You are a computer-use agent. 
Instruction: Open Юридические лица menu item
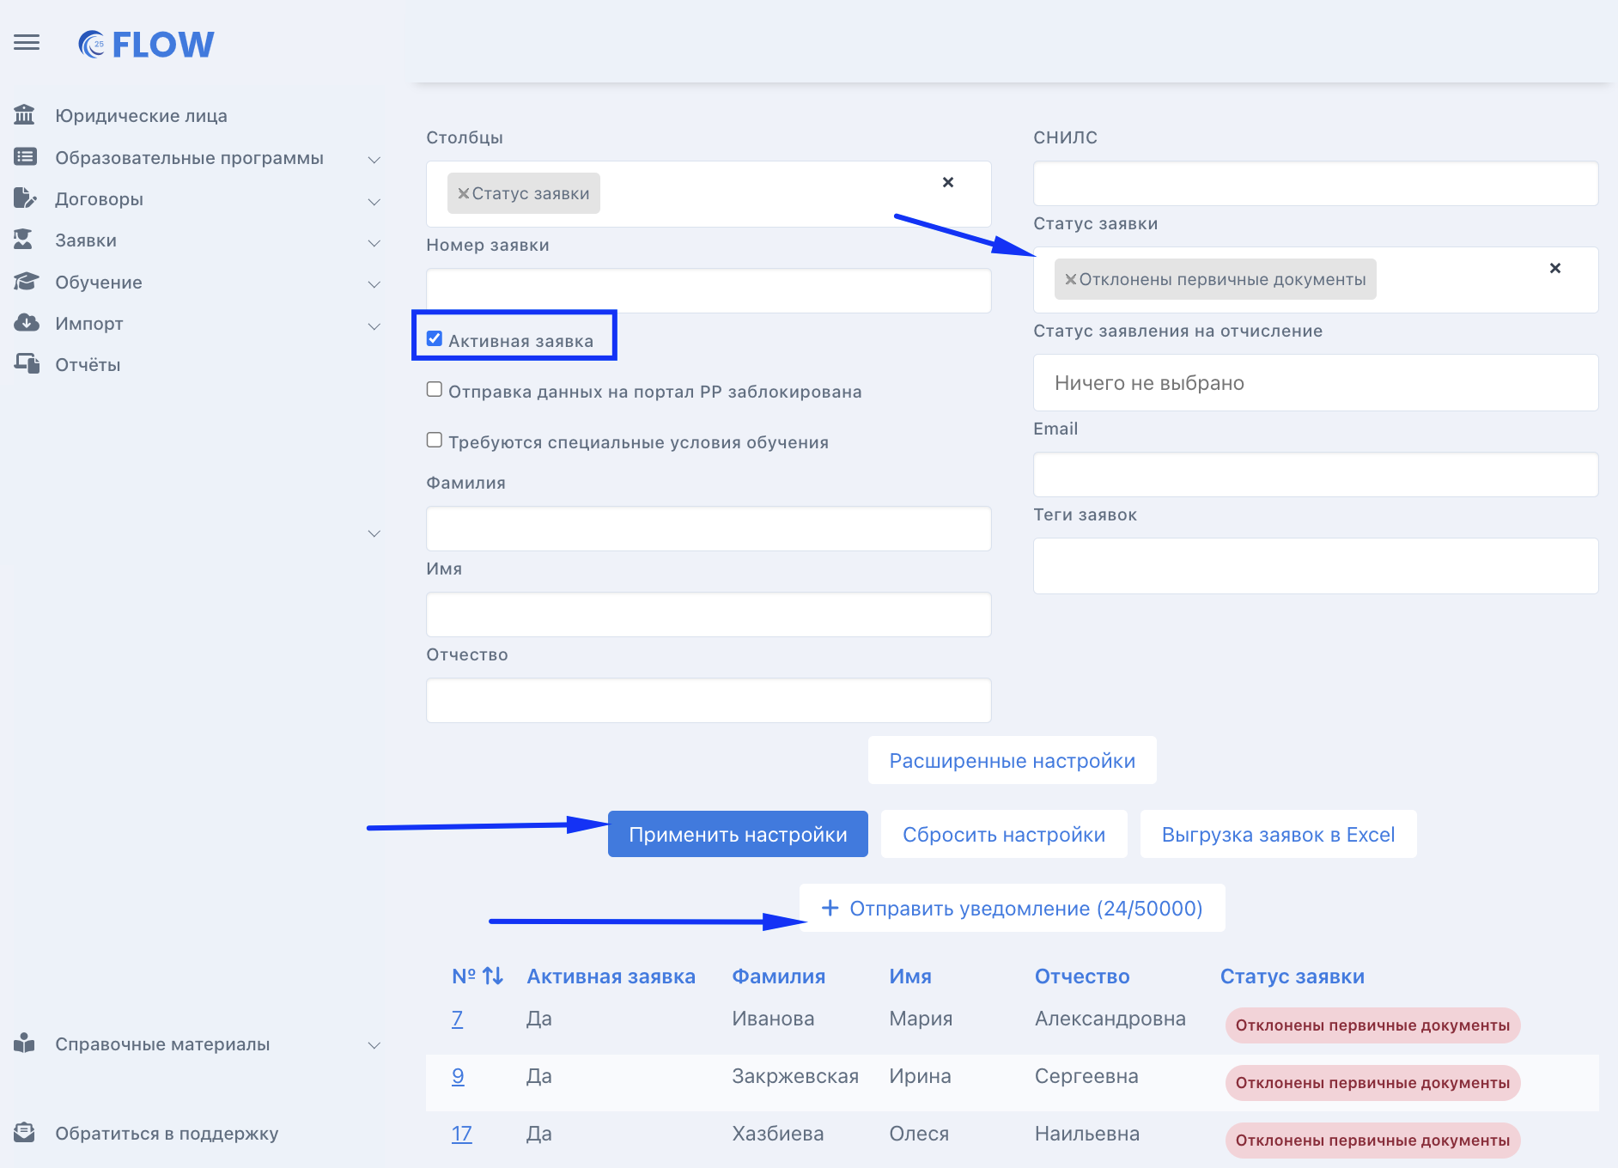141,116
